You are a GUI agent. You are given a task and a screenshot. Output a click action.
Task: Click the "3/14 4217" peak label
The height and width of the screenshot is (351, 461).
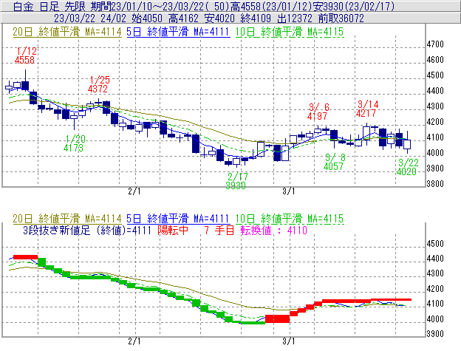(367, 109)
